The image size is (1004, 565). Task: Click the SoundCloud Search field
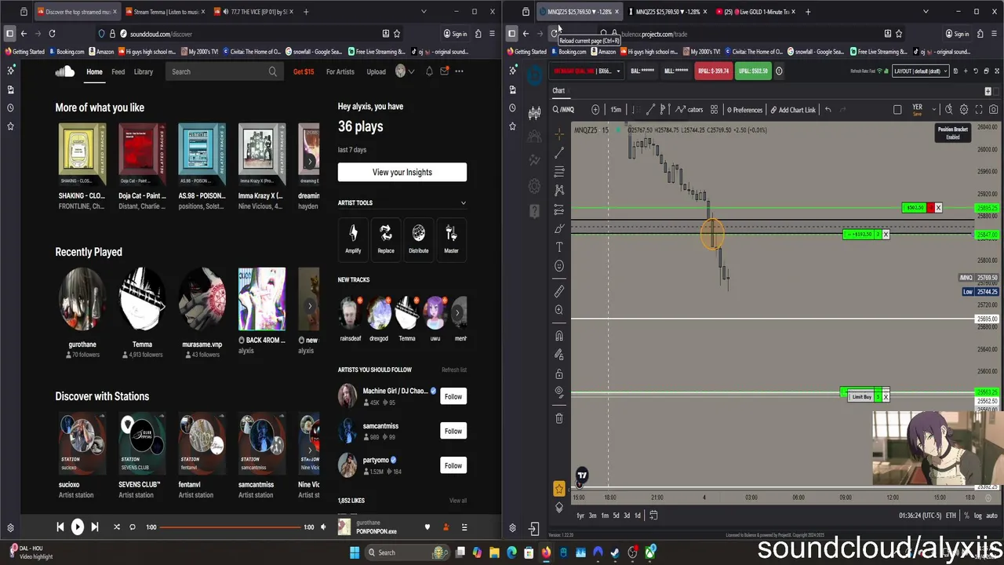point(224,71)
